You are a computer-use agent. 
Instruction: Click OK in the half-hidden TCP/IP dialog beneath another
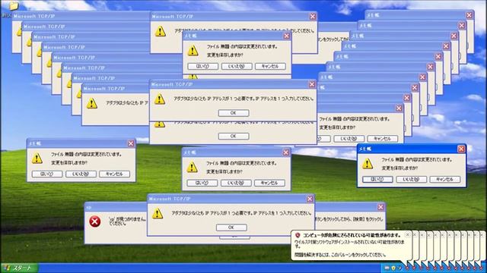pyautogui.click(x=234, y=136)
